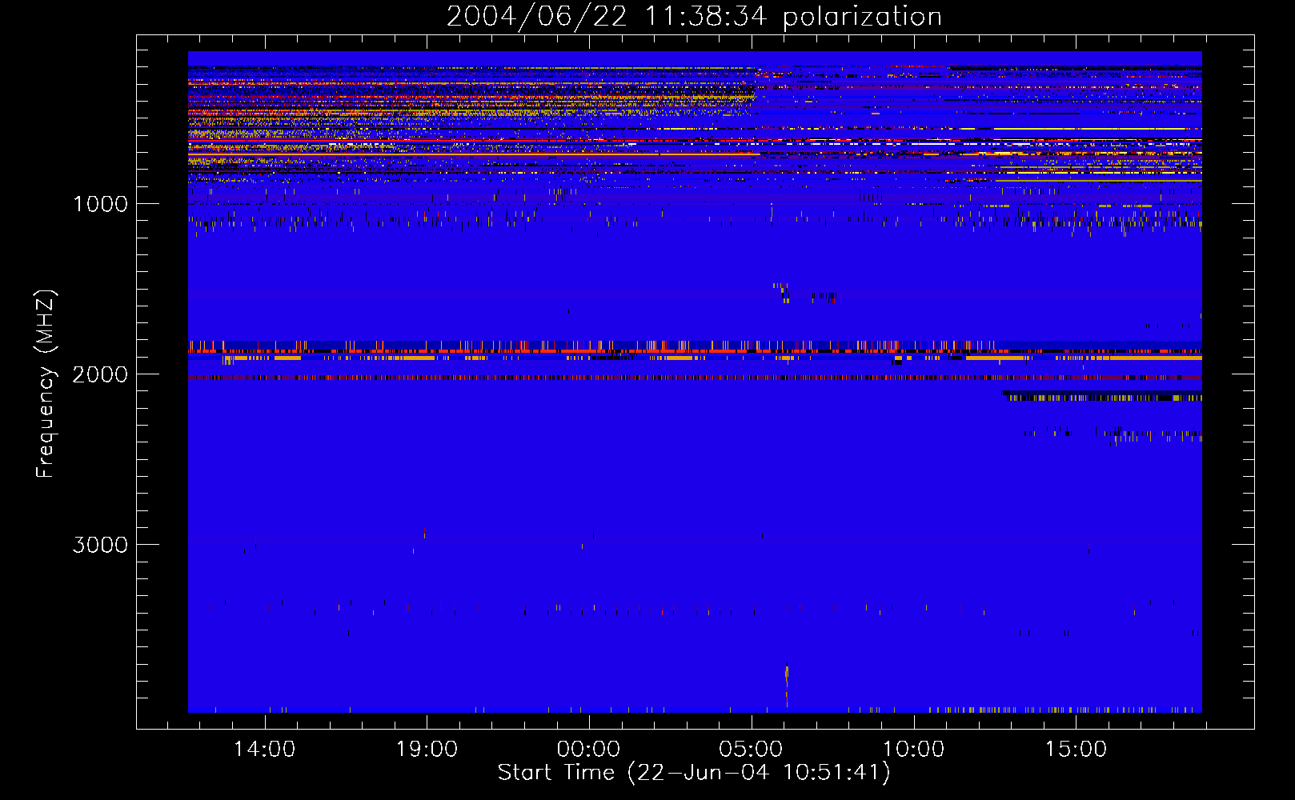Click the plot title "2004/06/22 11:38:34 polarization"
The image size is (1295, 800).
click(x=694, y=17)
